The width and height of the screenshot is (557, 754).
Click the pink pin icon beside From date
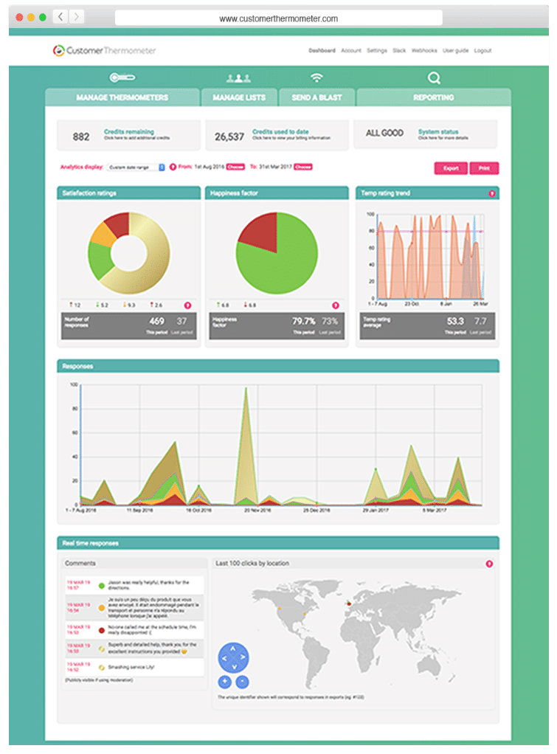(x=173, y=167)
